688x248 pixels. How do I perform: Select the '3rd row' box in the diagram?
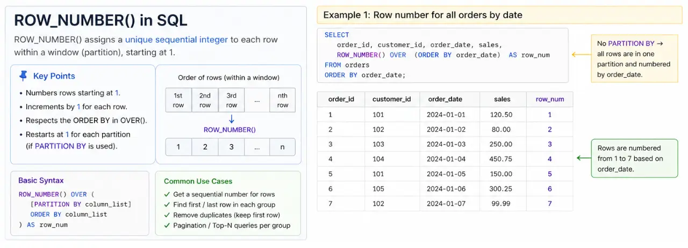[231, 100]
